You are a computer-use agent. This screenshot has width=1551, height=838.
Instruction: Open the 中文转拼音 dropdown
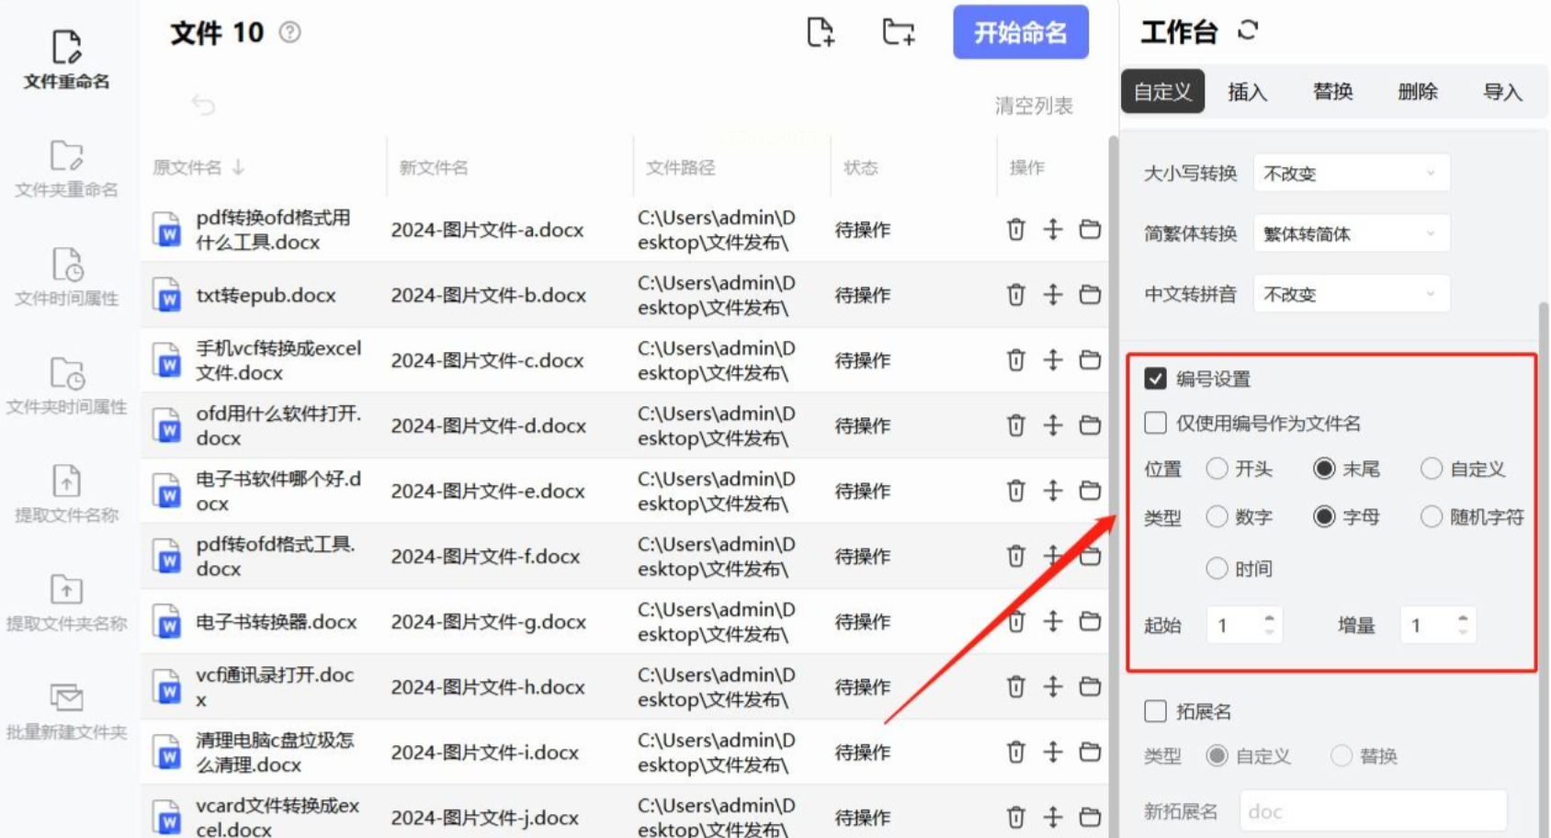[x=1352, y=295]
